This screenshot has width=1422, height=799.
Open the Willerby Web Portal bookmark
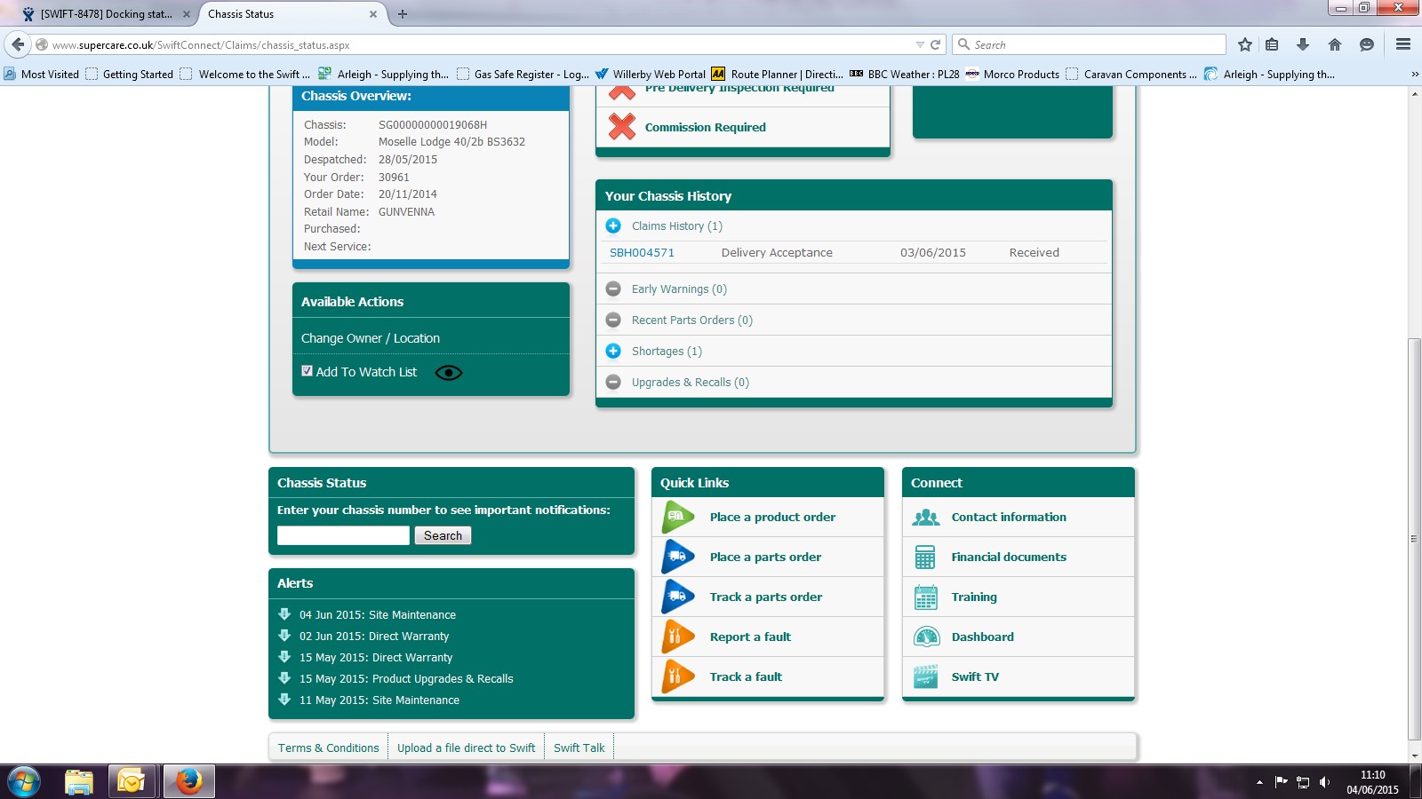[x=651, y=75]
